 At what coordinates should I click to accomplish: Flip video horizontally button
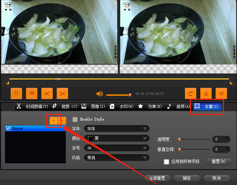point(206,94)
